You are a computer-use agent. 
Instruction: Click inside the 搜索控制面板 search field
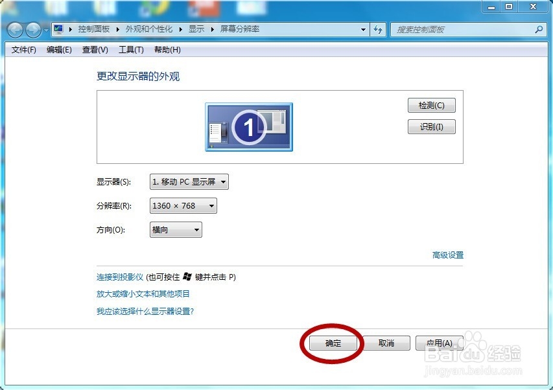click(454, 30)
